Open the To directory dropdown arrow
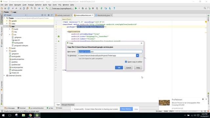Screen dimensions: 210x118 coord(137,55)
